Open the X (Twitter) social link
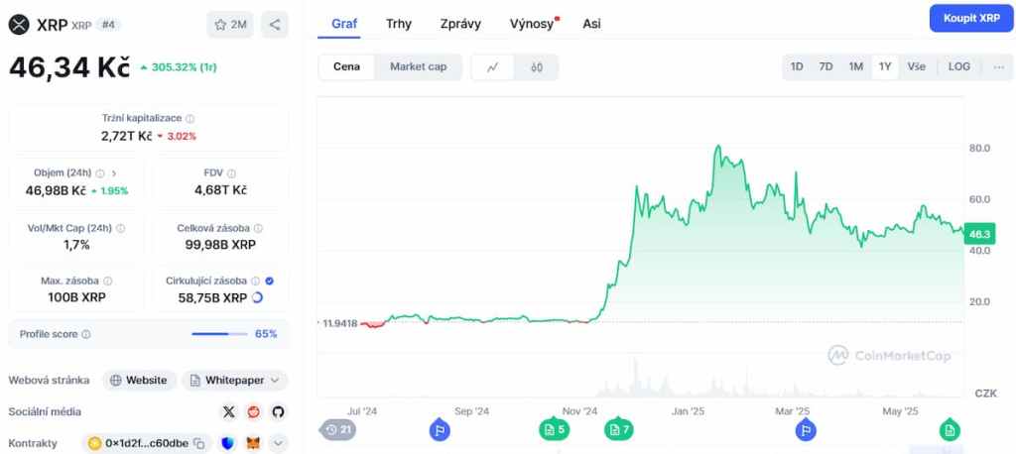Viewport: 1016px width, 454px height. (229, 411)
